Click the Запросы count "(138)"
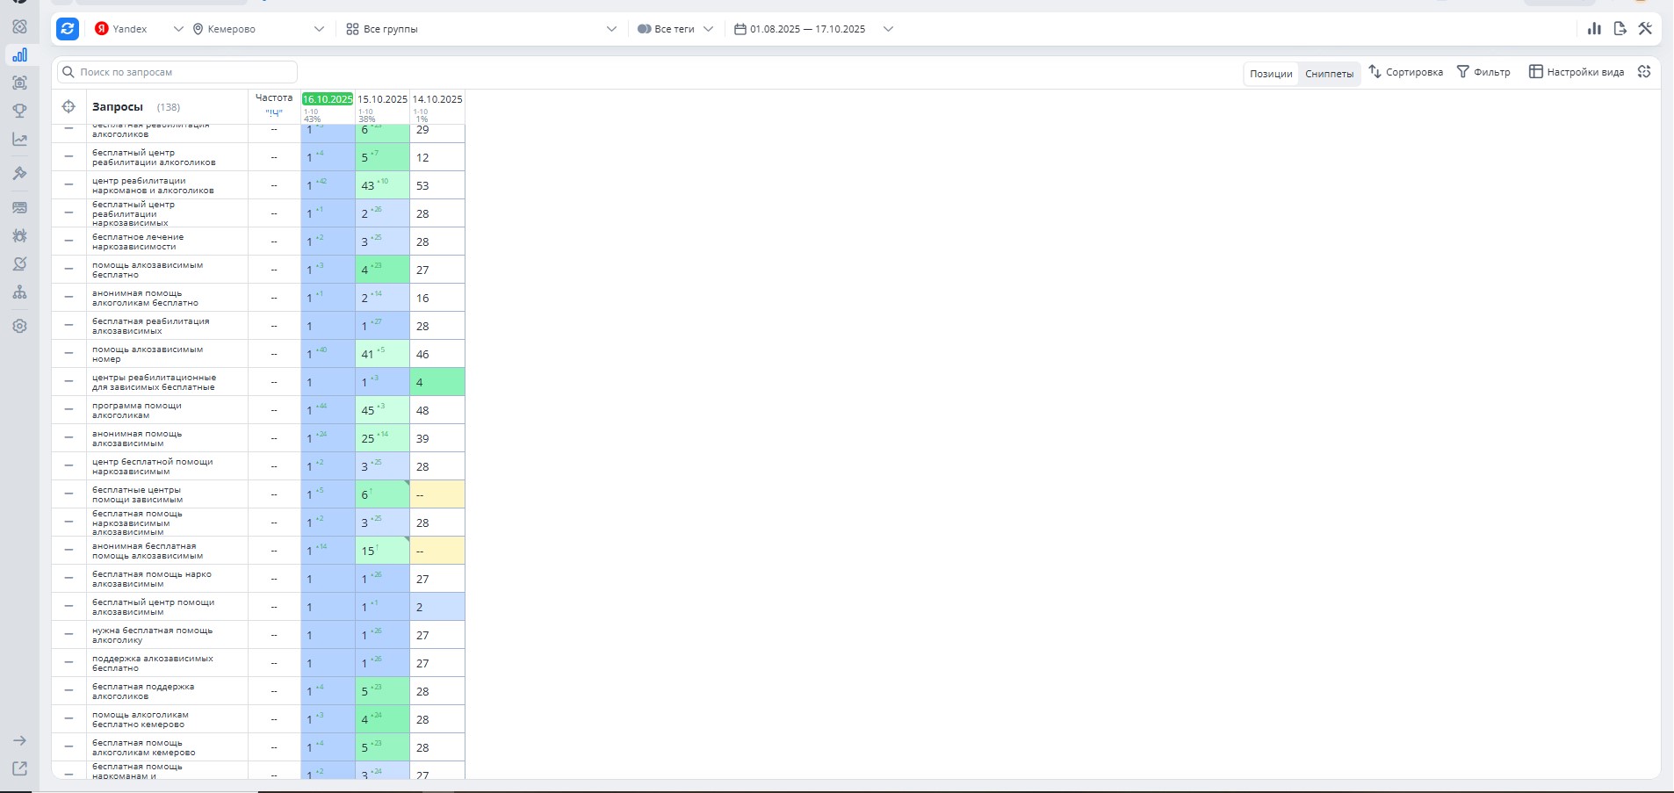The width and height of the screenshot is (1674, 793). coord(169,107)
